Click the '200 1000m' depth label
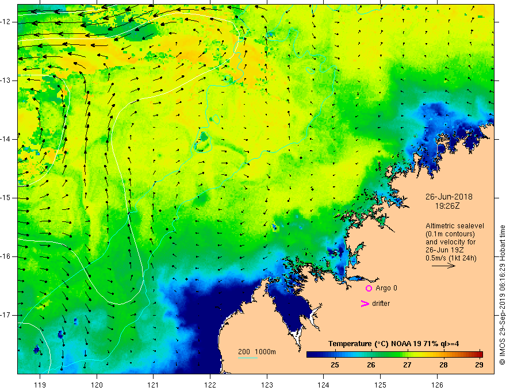This screenshot has height=391, width=506. 257,352
